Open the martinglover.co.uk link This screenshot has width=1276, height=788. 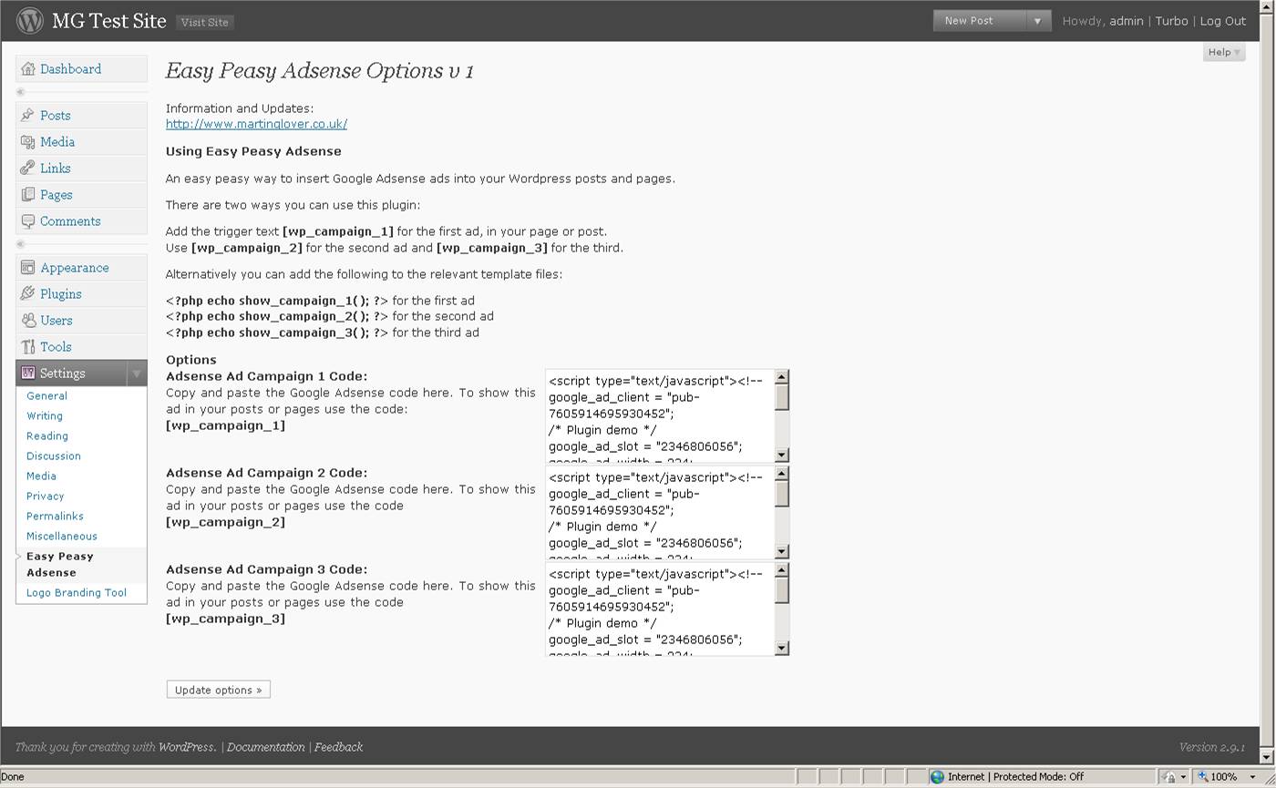point(256,124)
